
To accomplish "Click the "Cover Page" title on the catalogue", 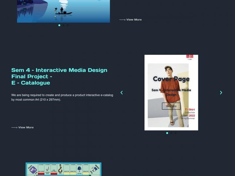I will (171, 79).
